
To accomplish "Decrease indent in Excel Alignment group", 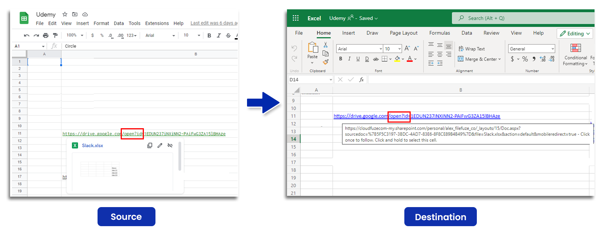I will point(431,63).
